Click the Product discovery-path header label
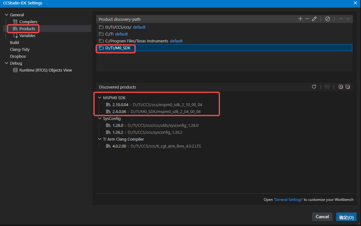This screenshot has height=226, width=361. [119, 19]
